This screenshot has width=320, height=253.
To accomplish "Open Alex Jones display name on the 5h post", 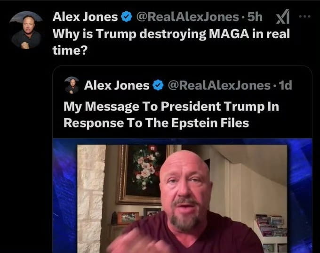I will (x=85, y=17).
